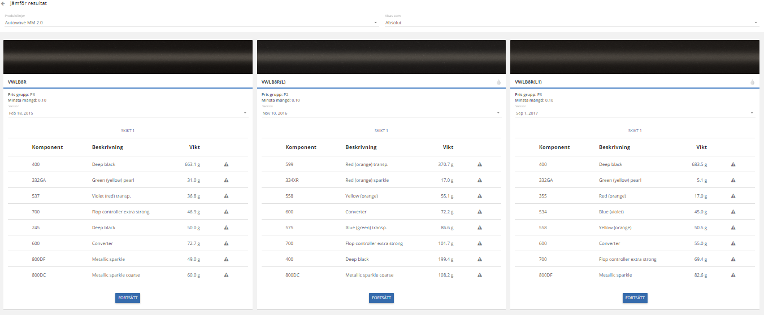
Task: Click warning icon for 800DC 60.0 g row
Action: coord(226,275)
